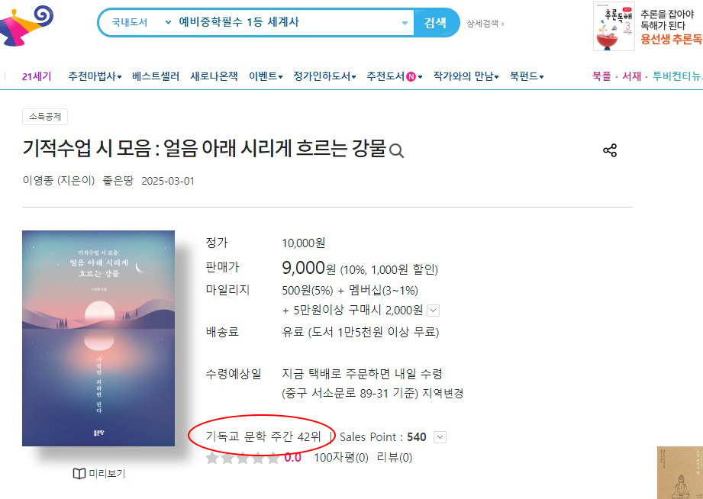Screen dimensions: 703x499
Task: Open the 추천마법사 menu
Action: 95,76
